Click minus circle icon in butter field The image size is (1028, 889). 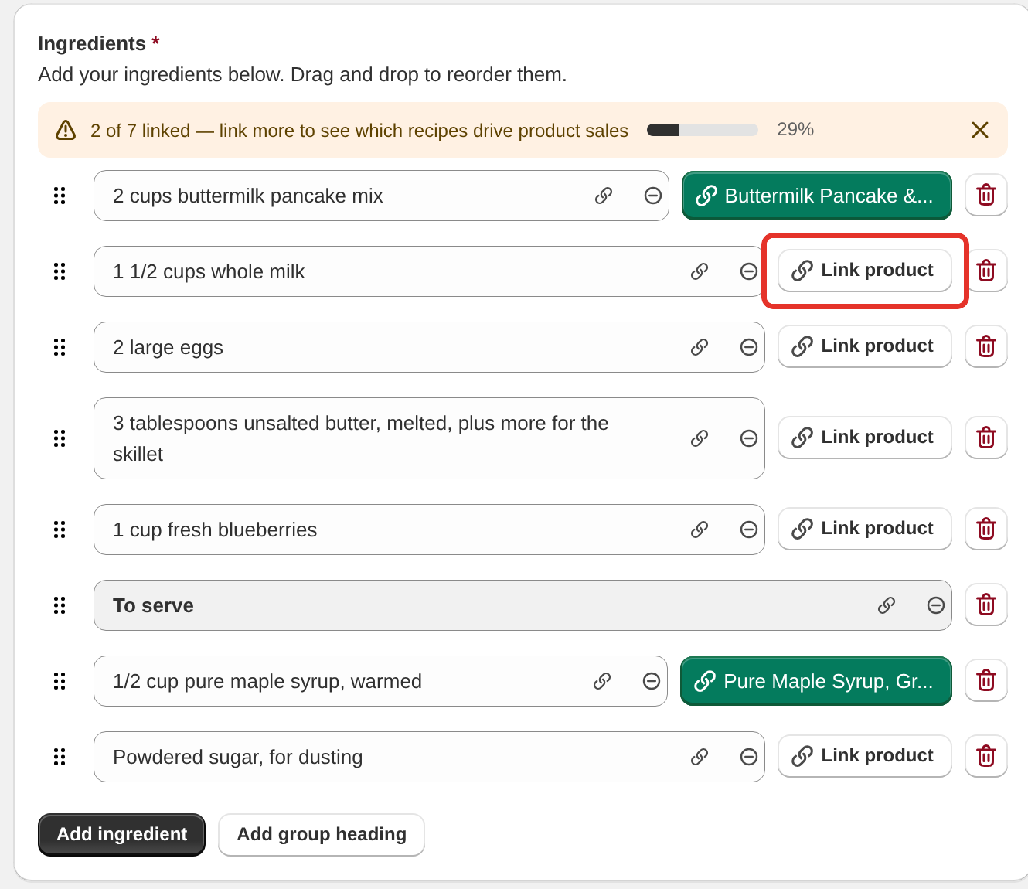(749, 438)
